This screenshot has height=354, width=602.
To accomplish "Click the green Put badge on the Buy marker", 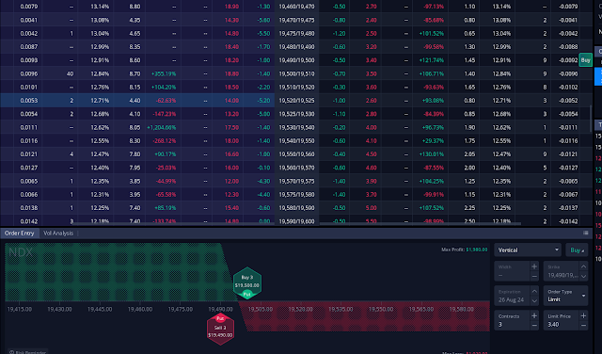I will tap(246, 295).
